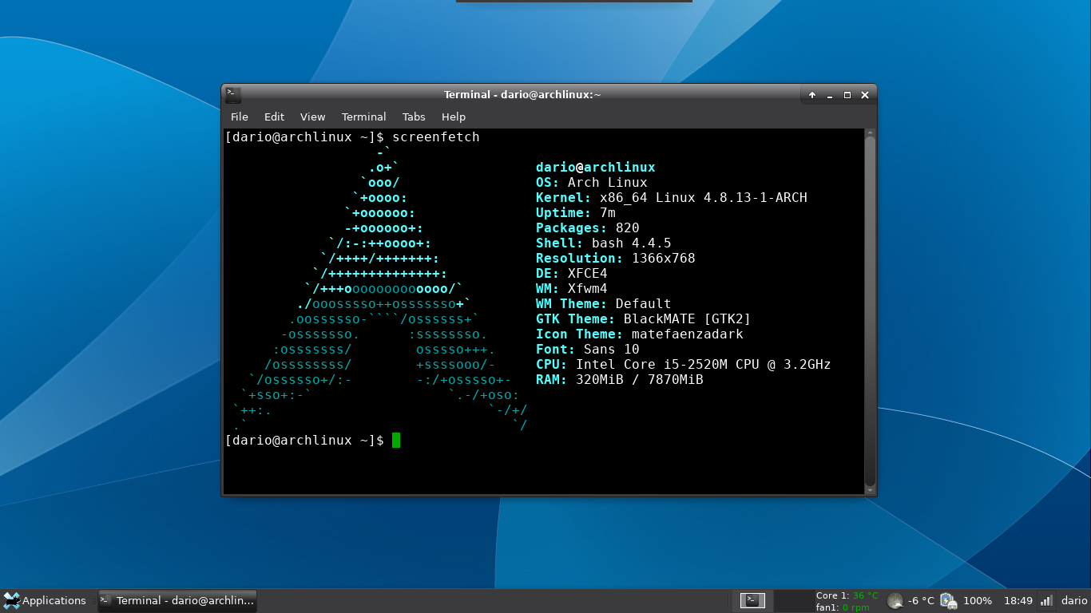Viewport: 1091px width, 613px height.
Task: Click the Resolution: 1366x768 line
Action: pos(616,259)
